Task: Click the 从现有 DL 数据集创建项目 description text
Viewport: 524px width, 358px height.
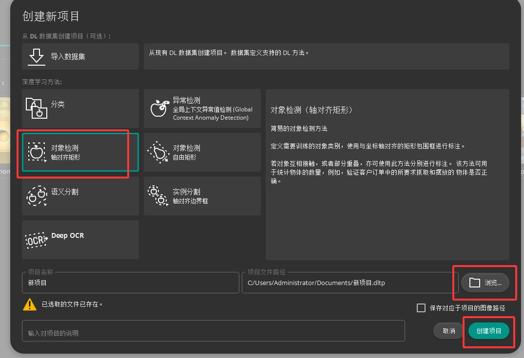Action: tap(229, 53)
